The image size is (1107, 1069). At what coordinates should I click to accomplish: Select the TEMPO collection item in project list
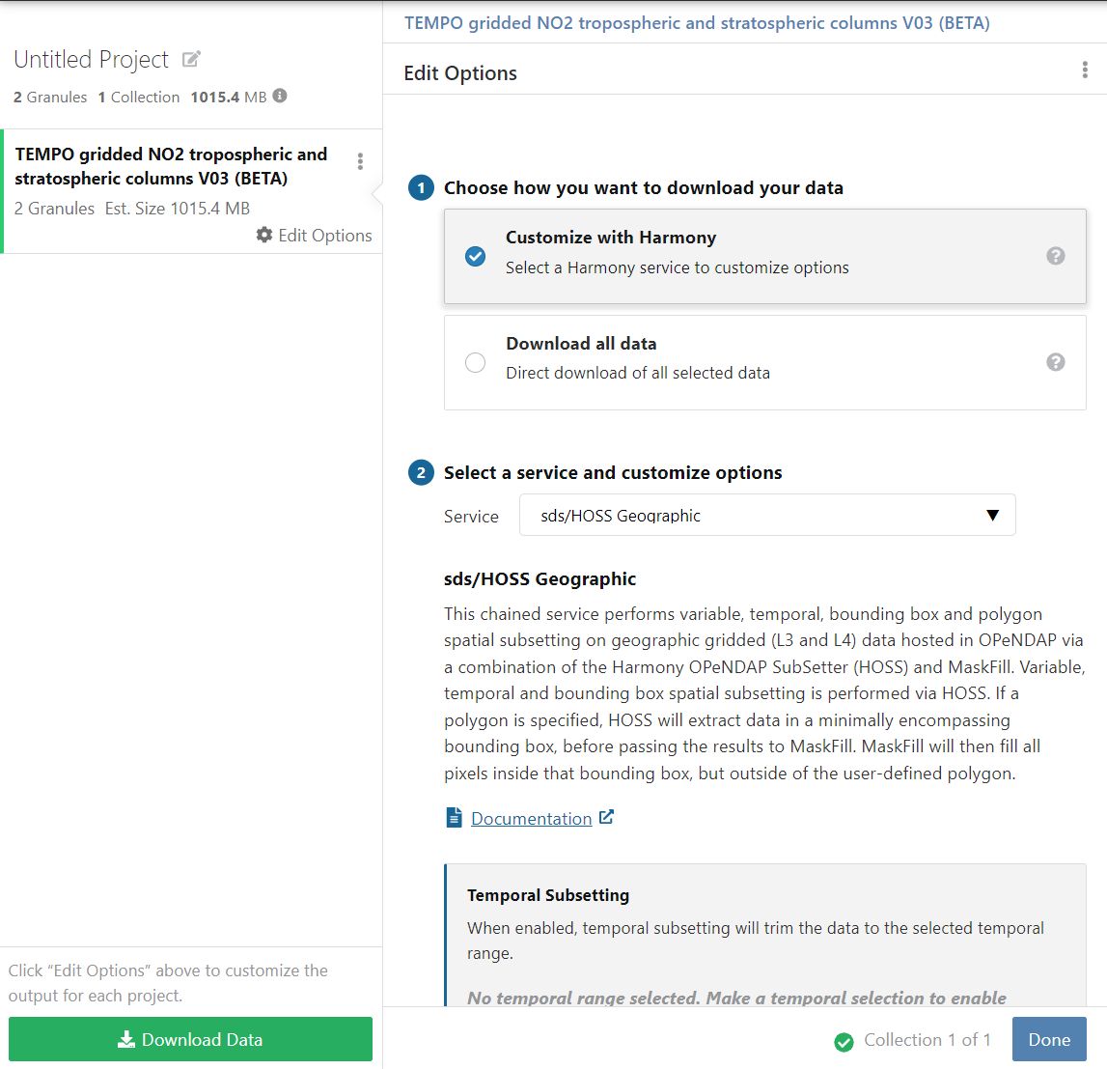(x=171, y=166)
